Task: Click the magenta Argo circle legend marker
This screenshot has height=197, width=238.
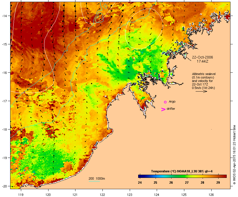Action: [x=165, y=102]
